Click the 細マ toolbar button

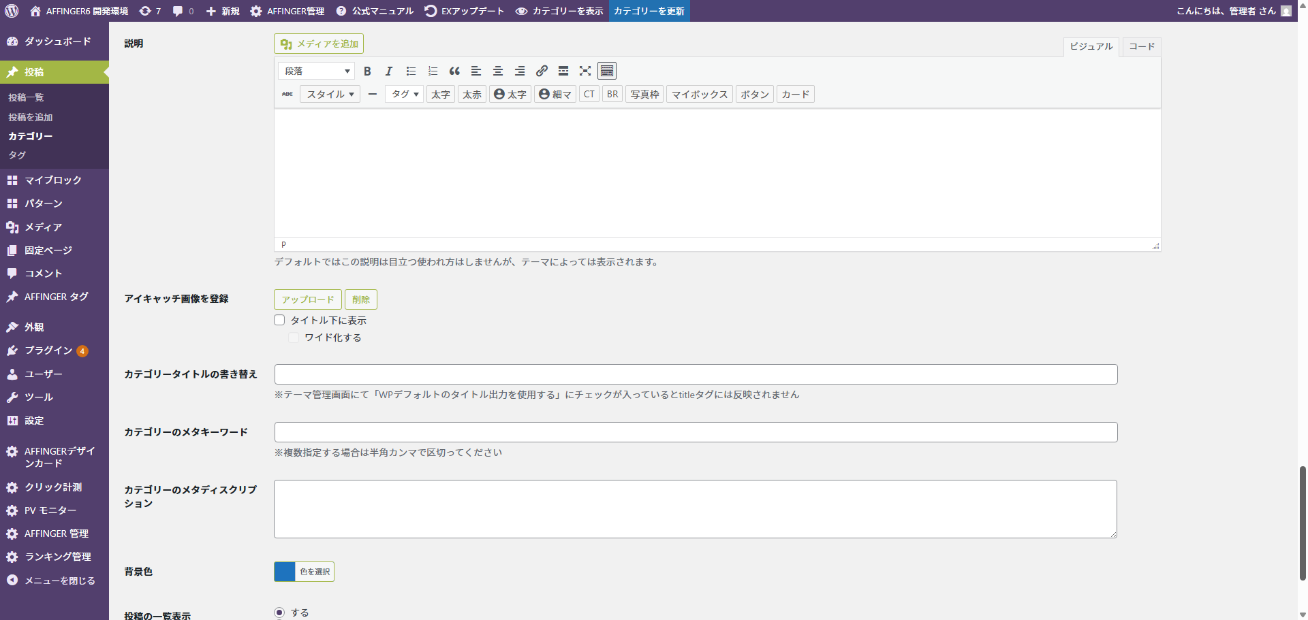555,94
